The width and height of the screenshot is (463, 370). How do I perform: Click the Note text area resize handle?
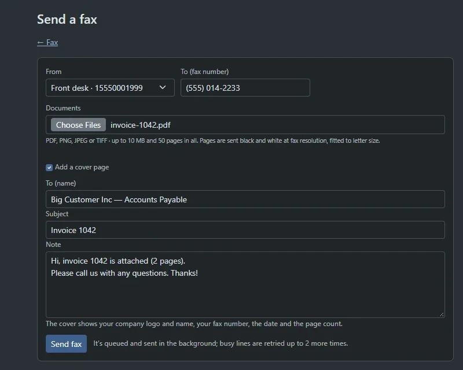(x=442, y=314)
